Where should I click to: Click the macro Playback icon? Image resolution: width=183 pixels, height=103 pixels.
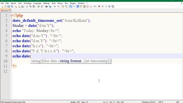coord(106,7)
